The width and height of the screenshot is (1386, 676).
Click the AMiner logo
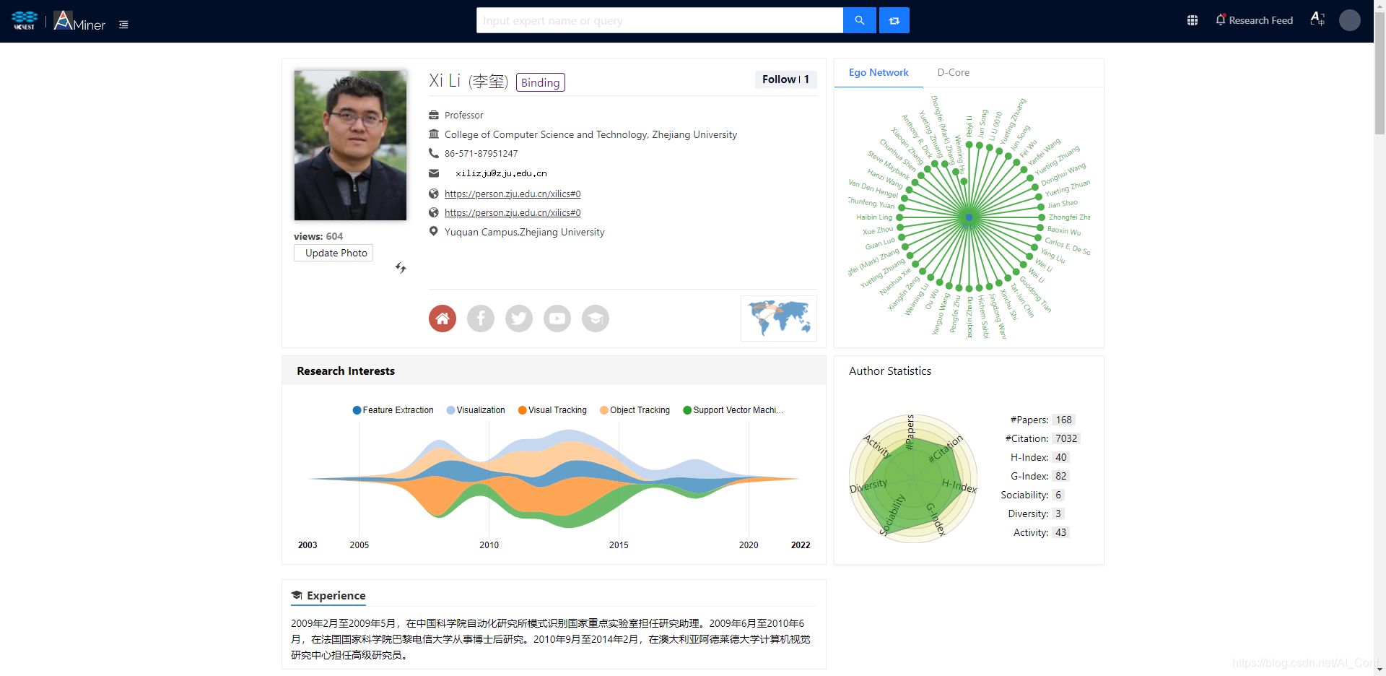79,21
